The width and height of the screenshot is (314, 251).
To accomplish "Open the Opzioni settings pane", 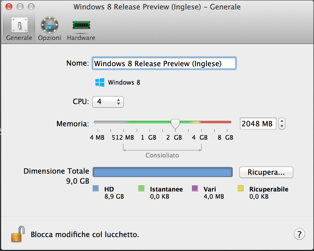I will click(49, 29).
